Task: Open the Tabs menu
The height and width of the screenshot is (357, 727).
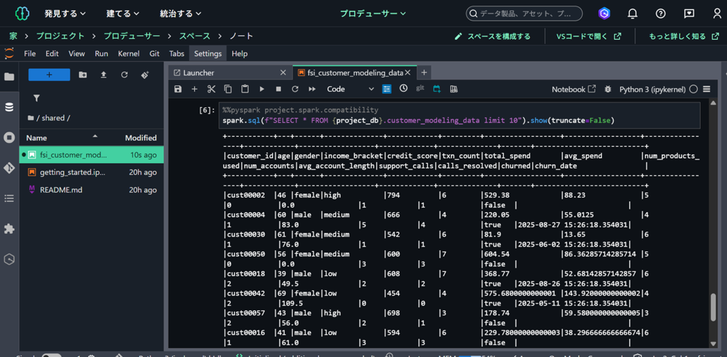Action: 176,53
